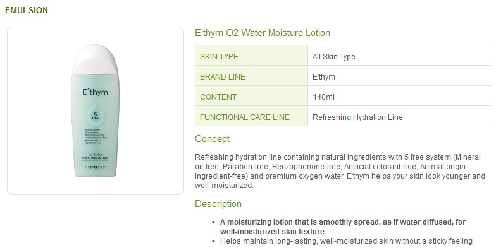Click the EMULSION section heading
The image size is (496, 250).
coord(27,10)
